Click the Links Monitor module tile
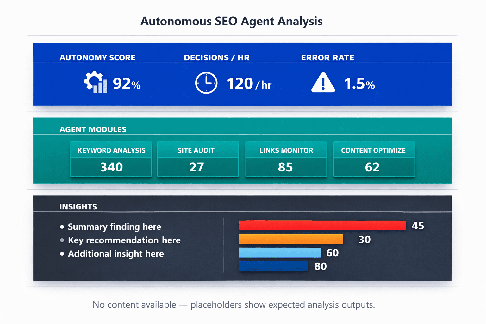 286,159
